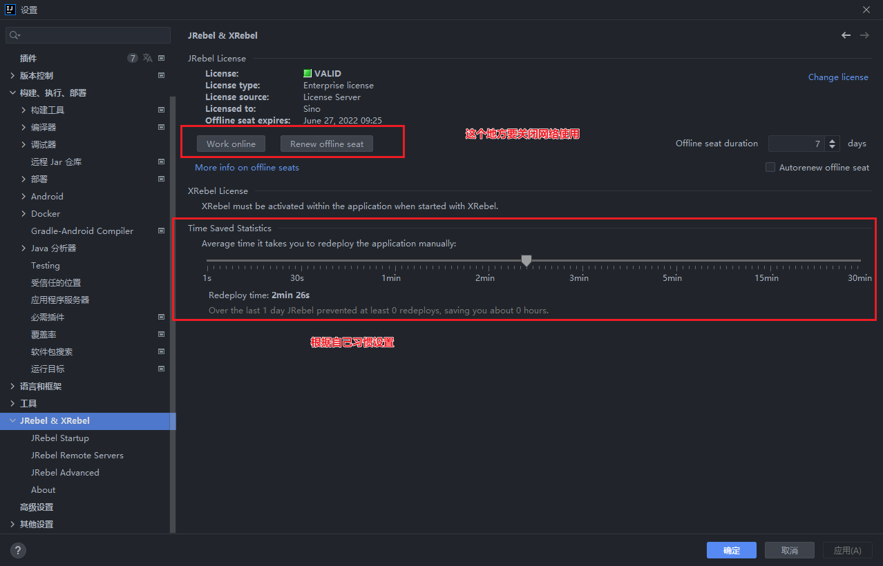Select Testing in settings tree
Screen dimensions: 883x566
point(46,265)
